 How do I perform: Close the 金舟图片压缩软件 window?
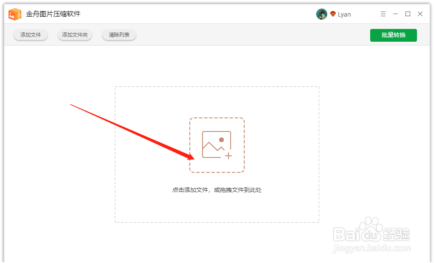[x=420, y=14]
